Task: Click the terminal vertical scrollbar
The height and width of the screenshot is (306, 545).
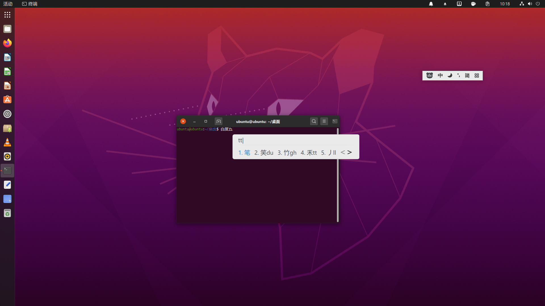Action: pos(338,175)
